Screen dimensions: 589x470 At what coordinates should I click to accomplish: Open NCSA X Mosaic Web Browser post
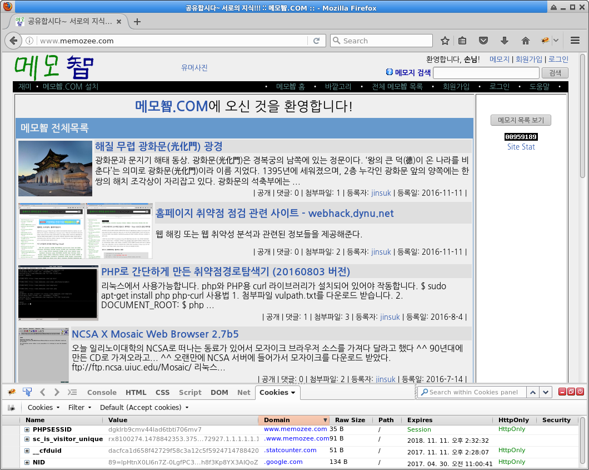155,334
